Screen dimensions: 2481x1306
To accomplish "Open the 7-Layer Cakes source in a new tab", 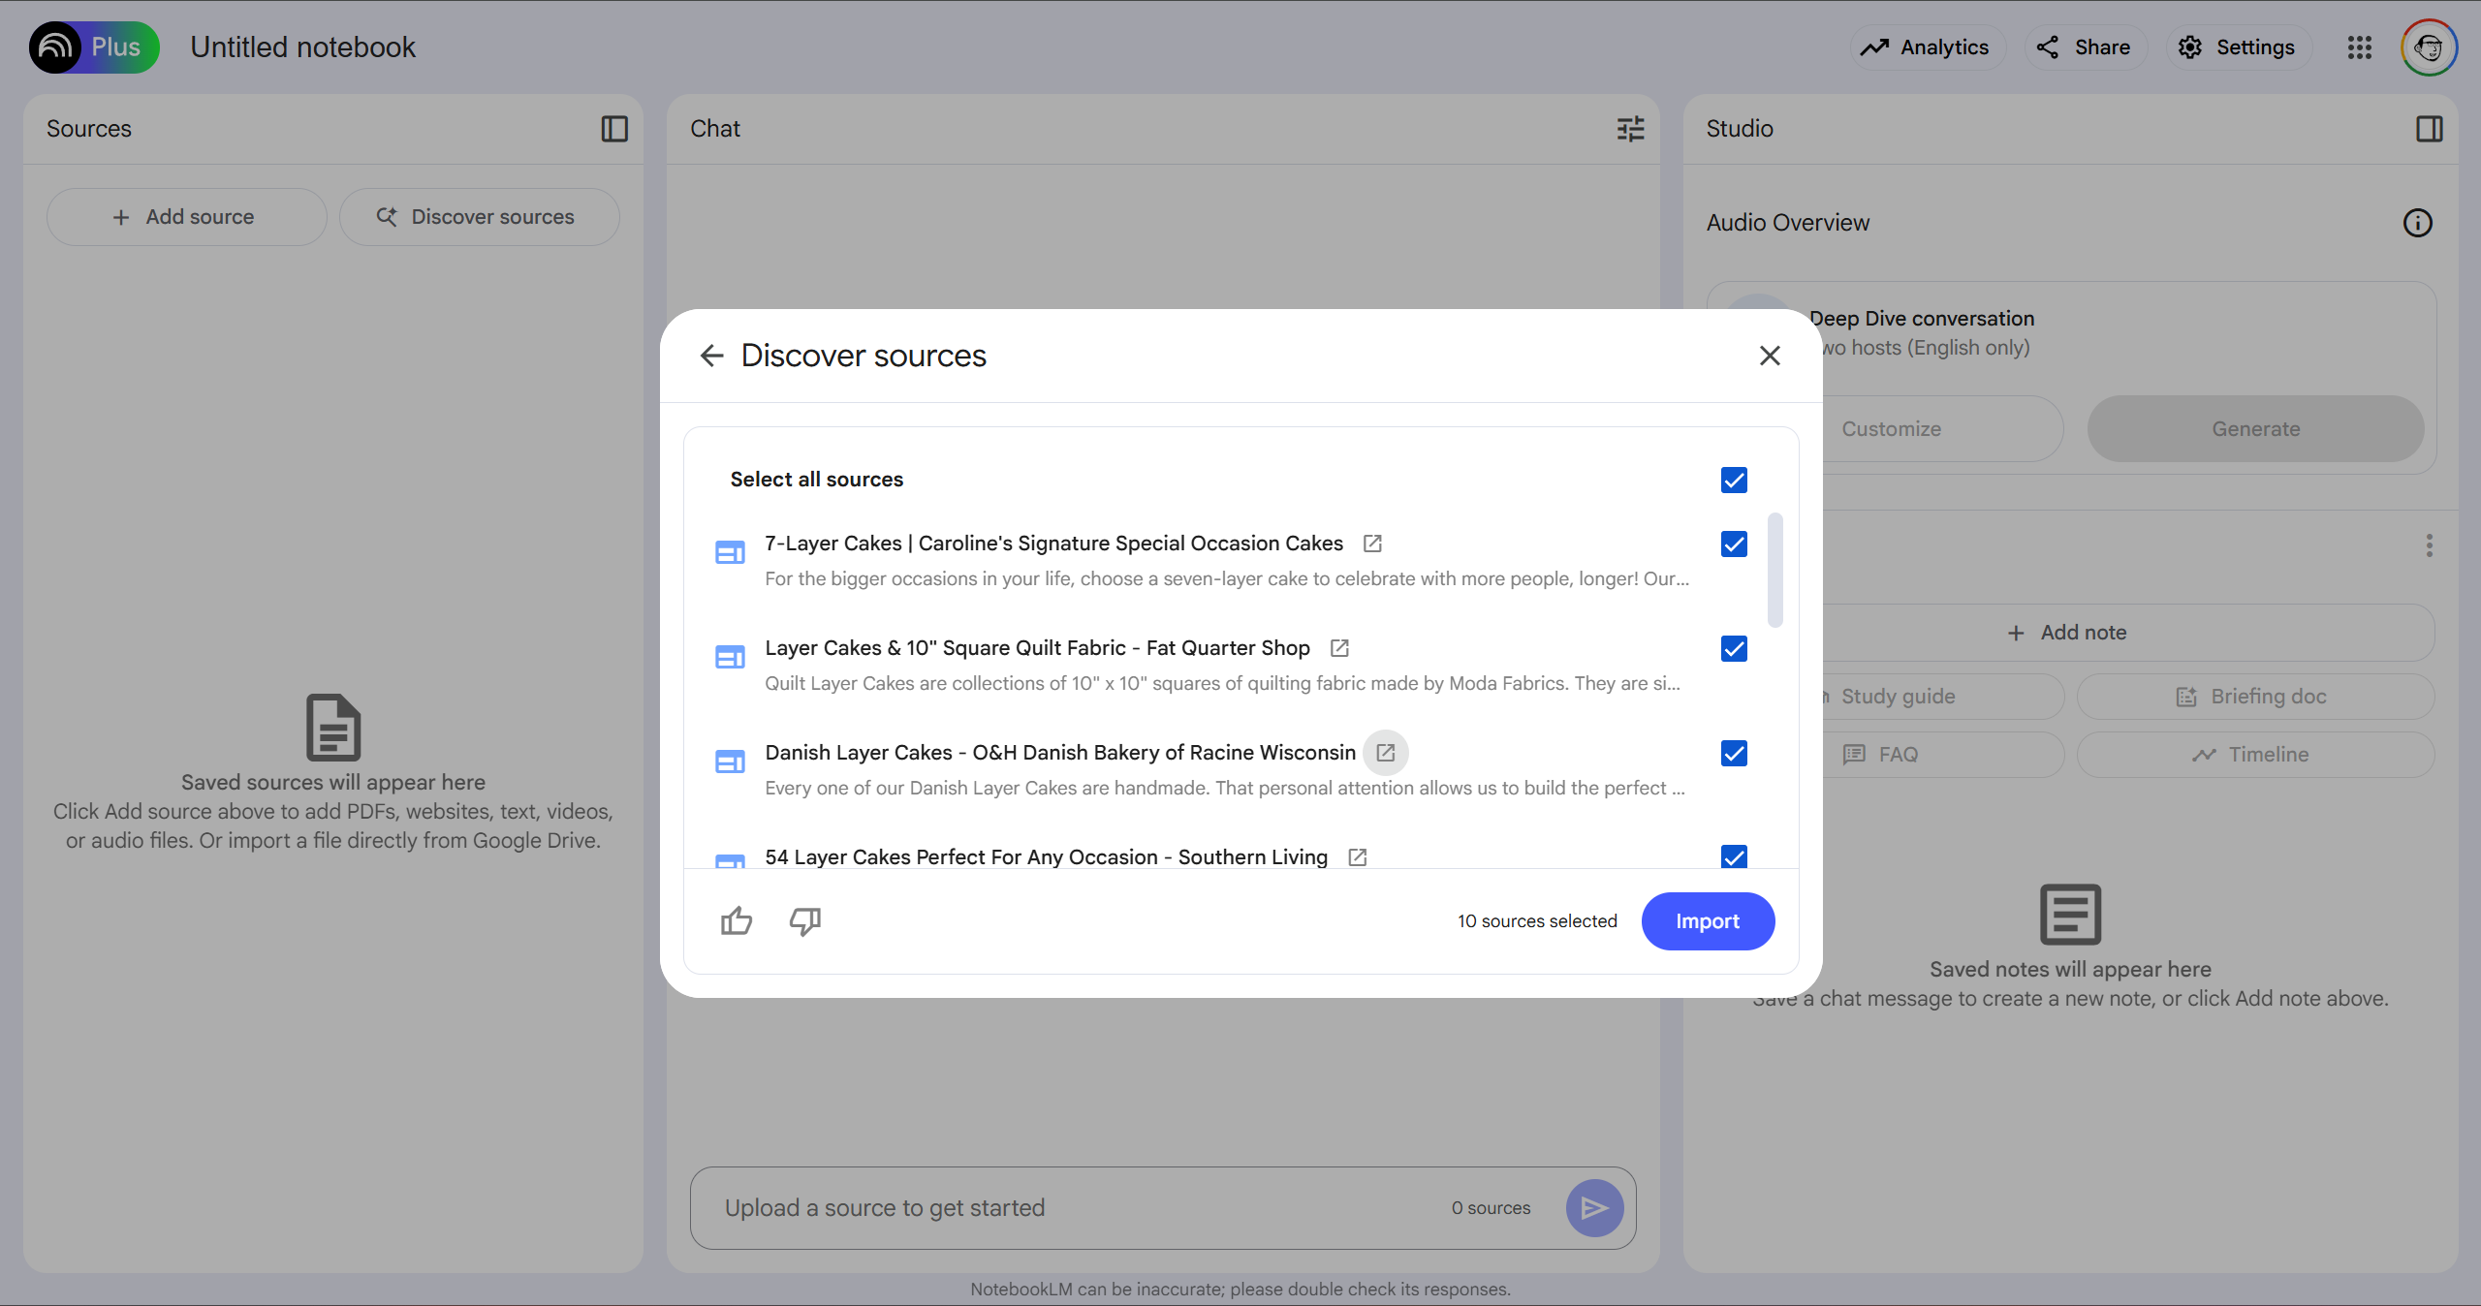I will 1372,544.
